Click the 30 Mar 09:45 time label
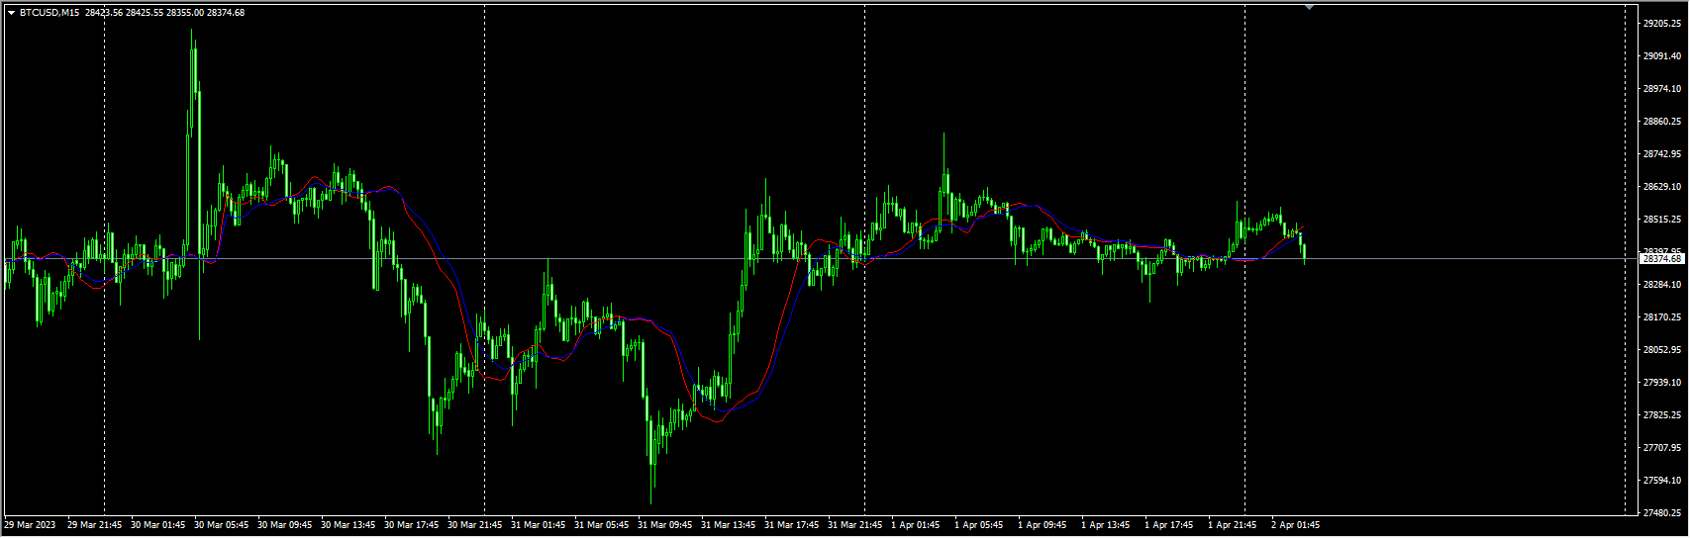The image size is (1690, 538). coord(284,525)
